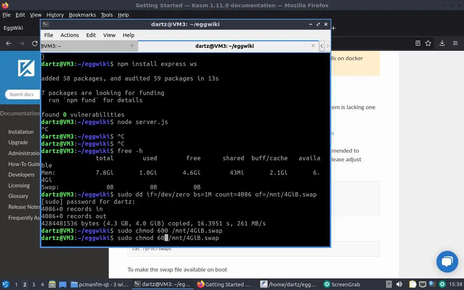
Task: Click the Firefox logo in title bar
Action: pos(5,5)
